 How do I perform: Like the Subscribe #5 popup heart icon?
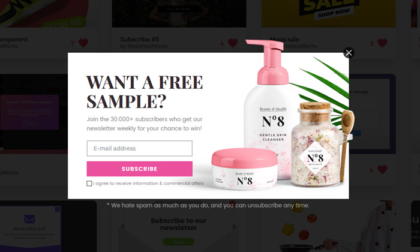[233, 43]
